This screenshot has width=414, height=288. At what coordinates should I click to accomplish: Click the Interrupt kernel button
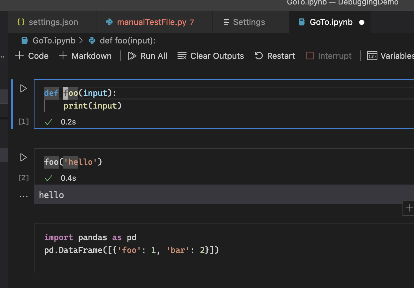(x=329, y=56)
